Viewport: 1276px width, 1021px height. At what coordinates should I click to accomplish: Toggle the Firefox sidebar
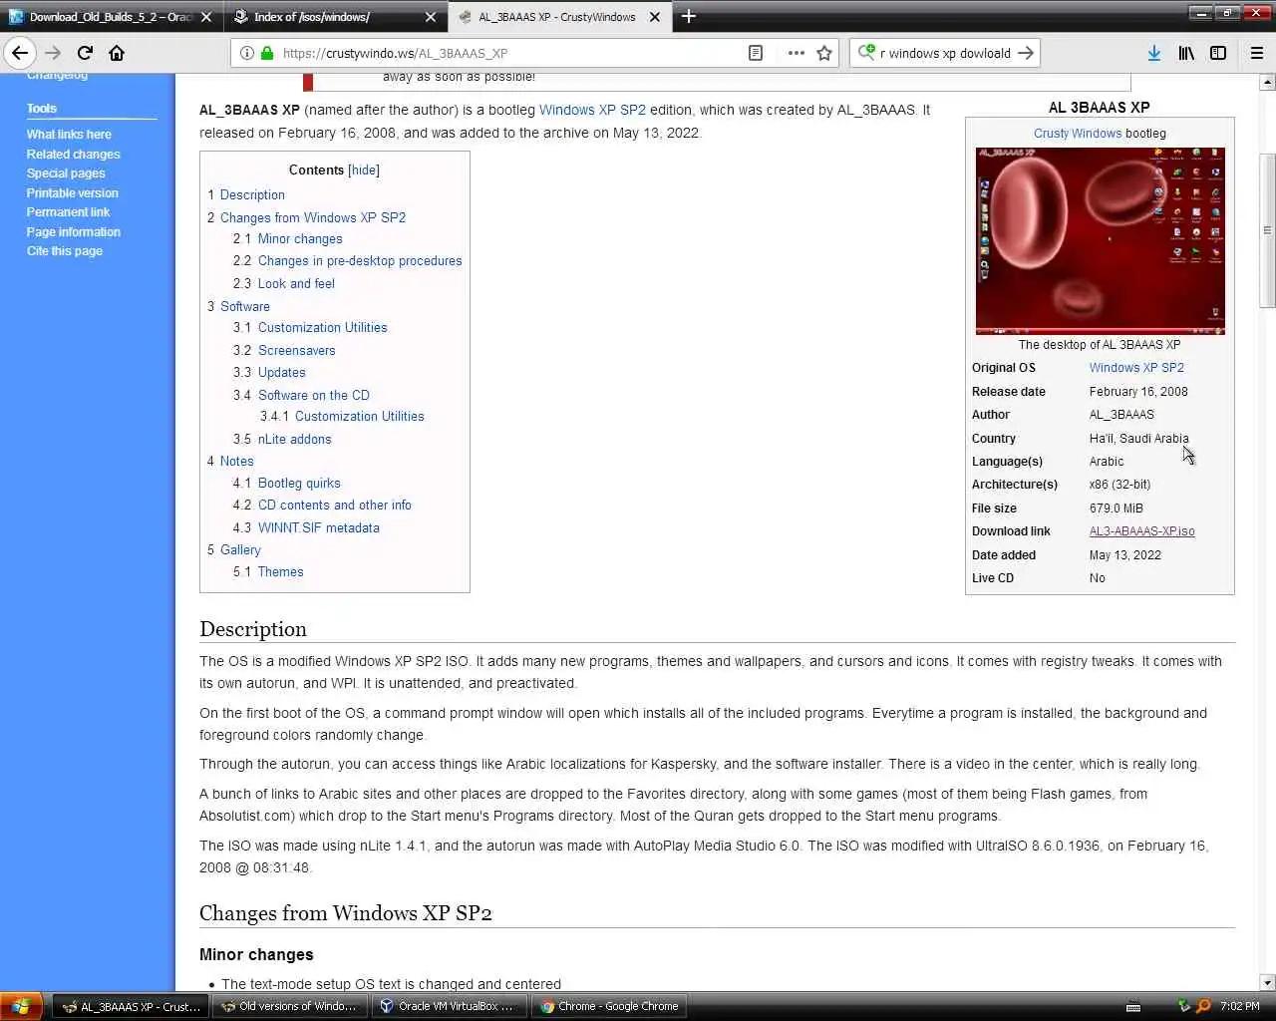click(1218, 53)
